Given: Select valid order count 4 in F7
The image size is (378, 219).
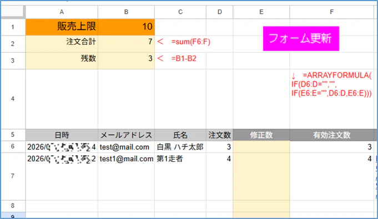Looking at the screenshot, I should coord(332,176).
